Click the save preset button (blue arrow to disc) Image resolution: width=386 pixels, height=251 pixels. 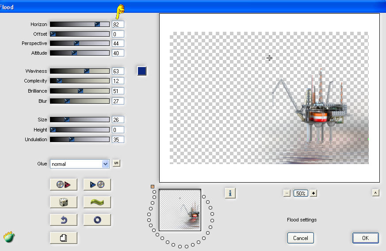pyautogui.click(x=97, y=184)
